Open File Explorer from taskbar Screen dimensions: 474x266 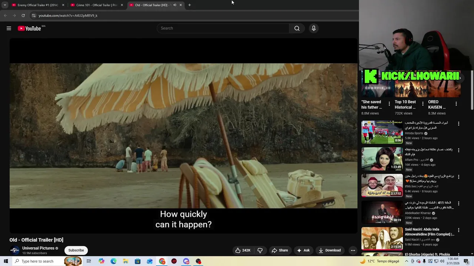pos(126,261)
